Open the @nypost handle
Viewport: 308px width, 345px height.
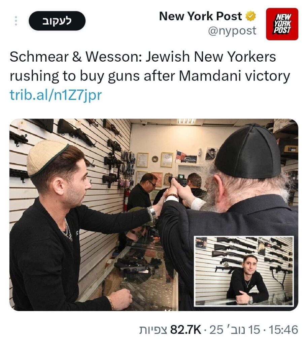point(232,31)
